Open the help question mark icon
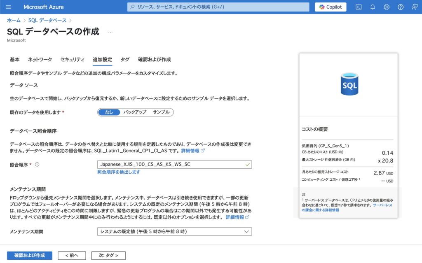The image size is (422, 263). (401, 7)
